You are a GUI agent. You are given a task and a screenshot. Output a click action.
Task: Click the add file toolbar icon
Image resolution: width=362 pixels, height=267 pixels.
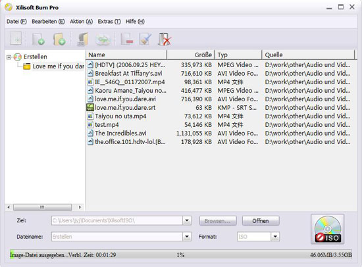tap(38, 39)
